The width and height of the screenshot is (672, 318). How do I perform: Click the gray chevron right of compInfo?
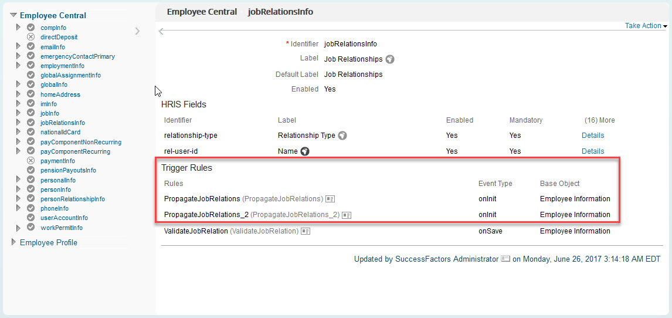(x=137, y=31)
